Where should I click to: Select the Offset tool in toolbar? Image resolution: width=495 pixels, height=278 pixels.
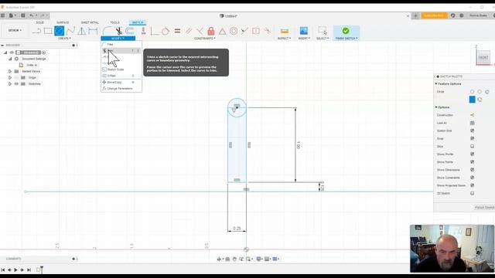(130, 31)
